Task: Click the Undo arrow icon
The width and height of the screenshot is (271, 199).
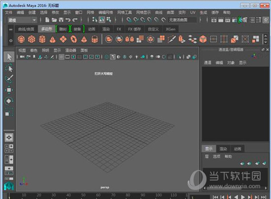Action: click(x=68, y=20)
